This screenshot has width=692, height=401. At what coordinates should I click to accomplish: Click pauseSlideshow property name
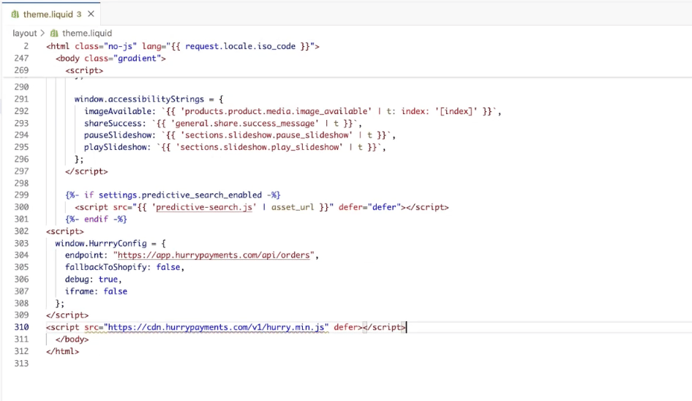point(119,135)
